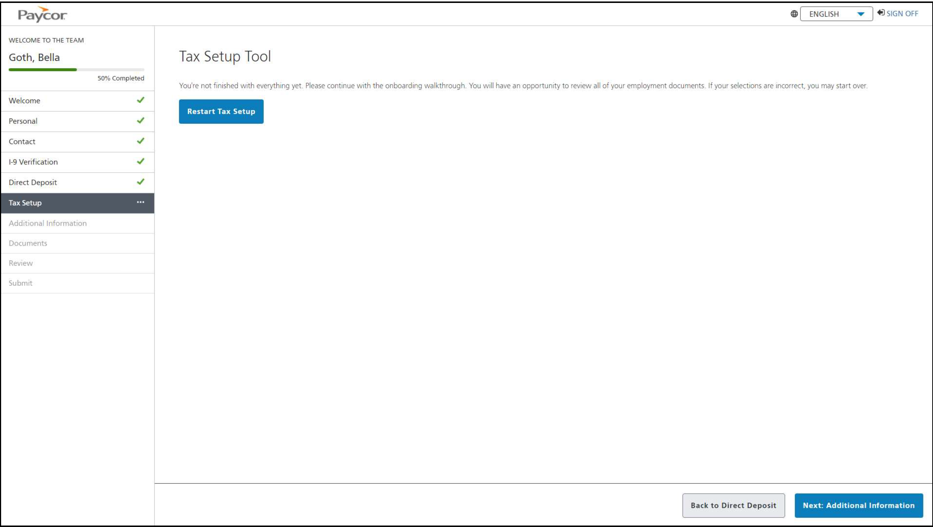Click the globe language icon
Viewport: 933px width, 527px height.
tap(794, 14)
